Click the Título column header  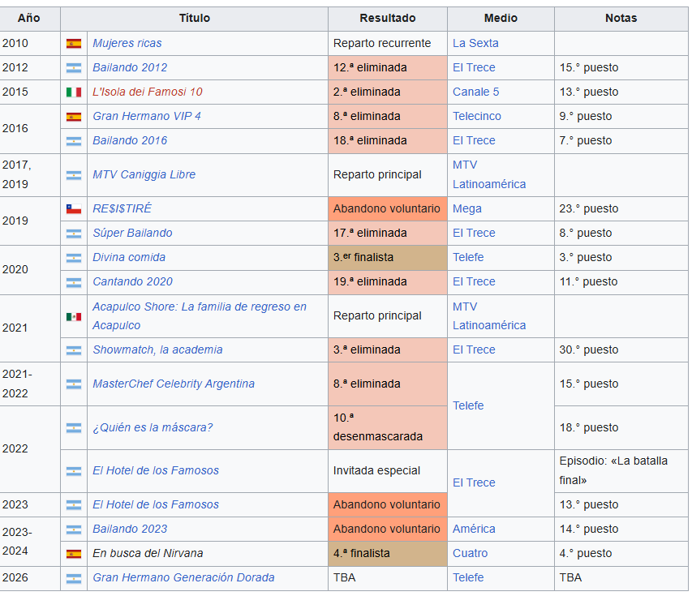(194, 18)
